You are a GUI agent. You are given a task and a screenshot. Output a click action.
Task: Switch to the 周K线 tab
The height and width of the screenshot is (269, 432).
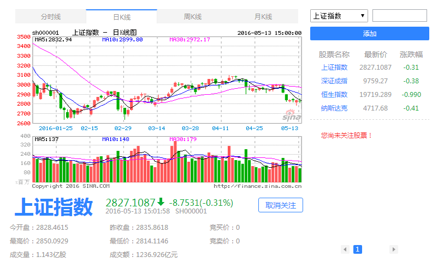(192, 17)
